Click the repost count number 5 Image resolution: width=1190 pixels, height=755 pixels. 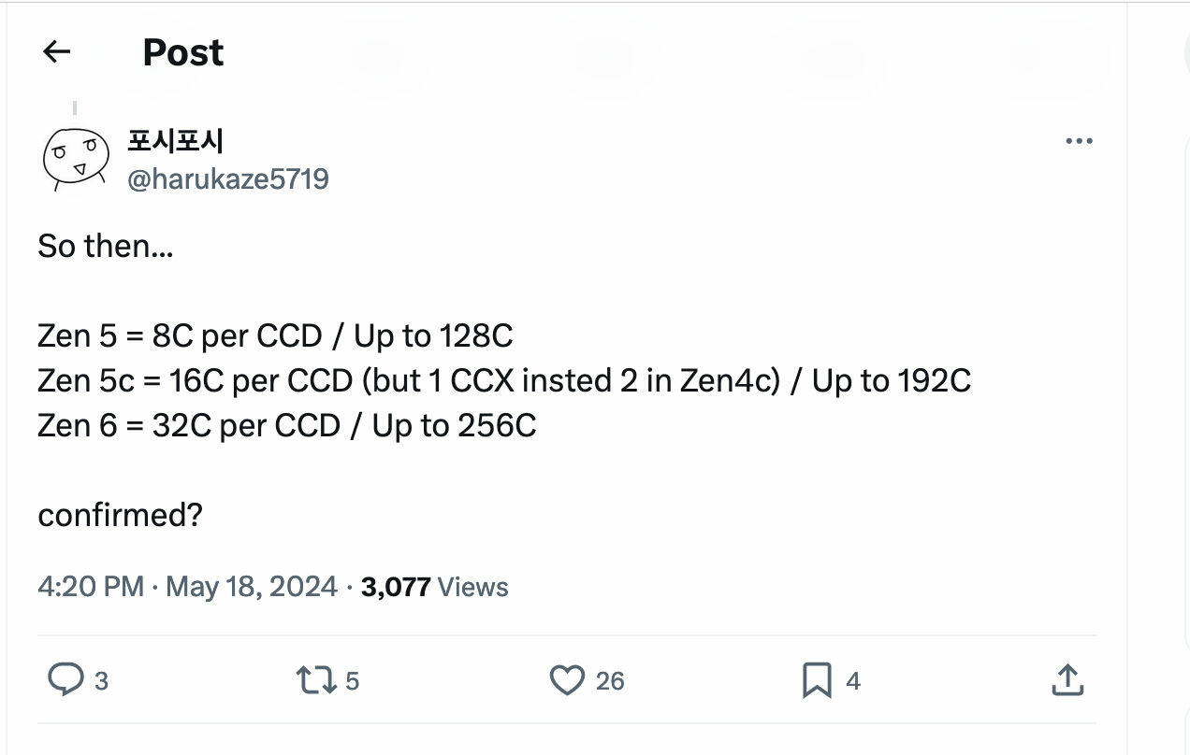[352, 681]
